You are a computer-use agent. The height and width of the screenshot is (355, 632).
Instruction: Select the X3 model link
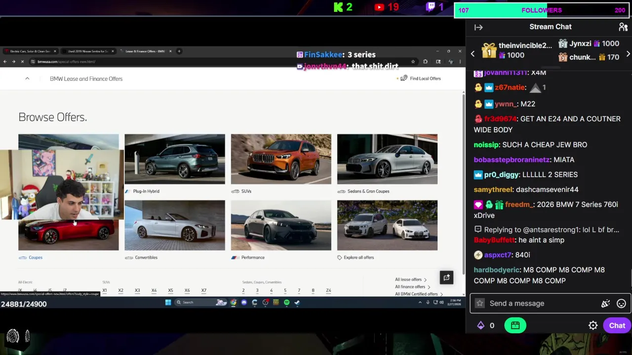coord(137,290)
